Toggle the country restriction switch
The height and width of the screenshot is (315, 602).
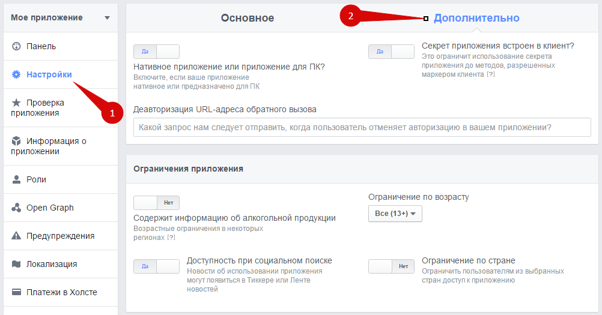(x=391, y=266)
